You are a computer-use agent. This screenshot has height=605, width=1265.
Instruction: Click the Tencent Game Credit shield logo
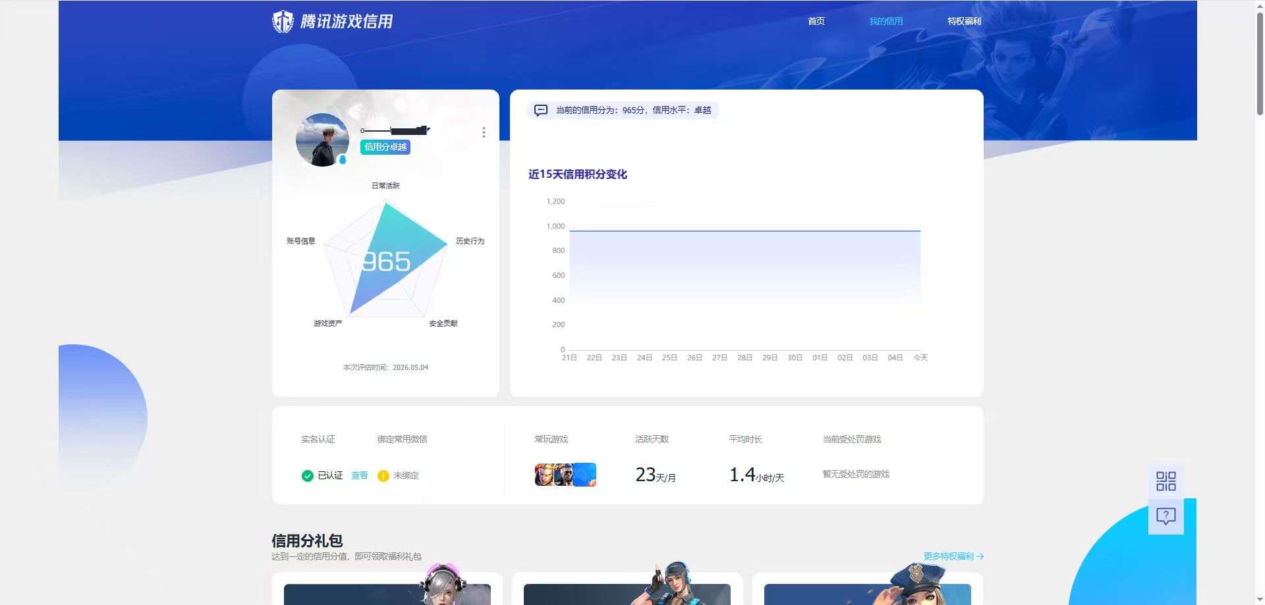tap(283, 22)
